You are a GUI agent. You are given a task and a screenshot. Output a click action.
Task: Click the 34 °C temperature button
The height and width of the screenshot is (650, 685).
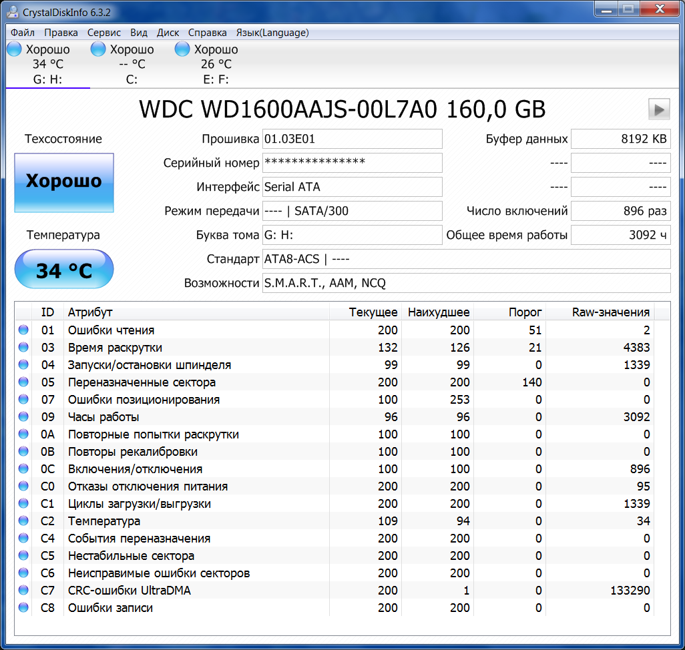(64, 270)
